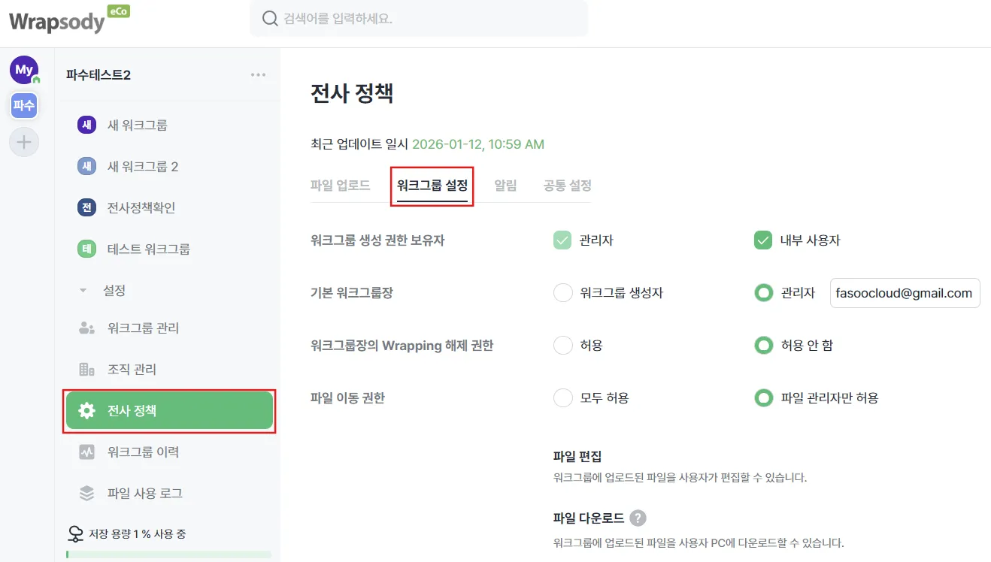Select the 파수 workspace icon
Screen dimensions: 991x562
point(24,106)
